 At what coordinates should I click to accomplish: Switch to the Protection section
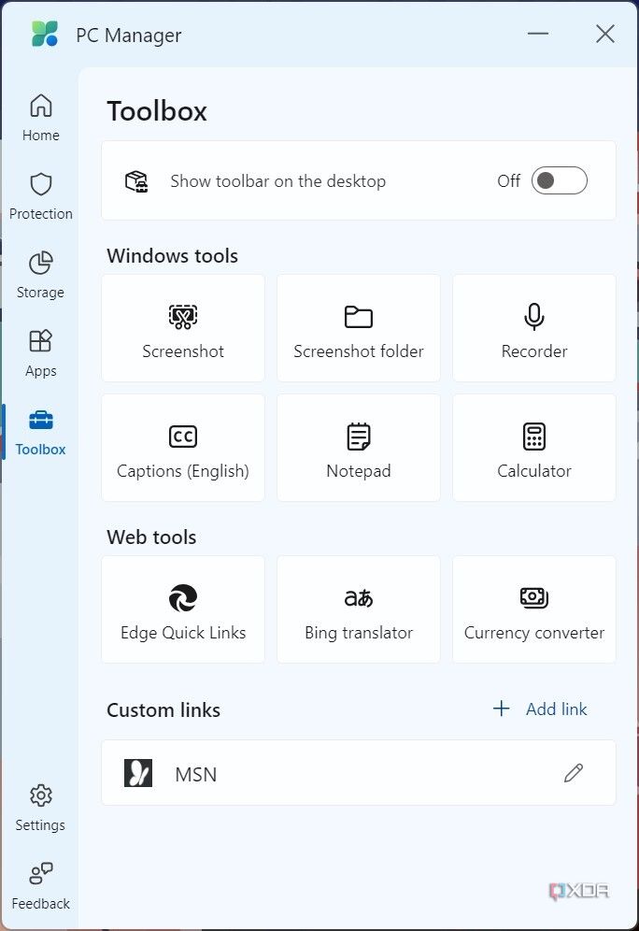[40, 196]
